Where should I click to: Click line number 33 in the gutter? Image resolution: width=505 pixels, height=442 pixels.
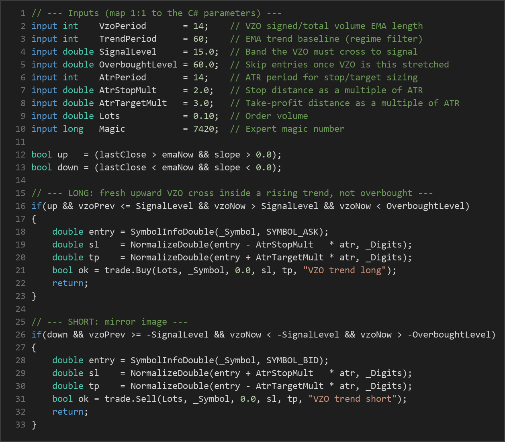point(20,425)
